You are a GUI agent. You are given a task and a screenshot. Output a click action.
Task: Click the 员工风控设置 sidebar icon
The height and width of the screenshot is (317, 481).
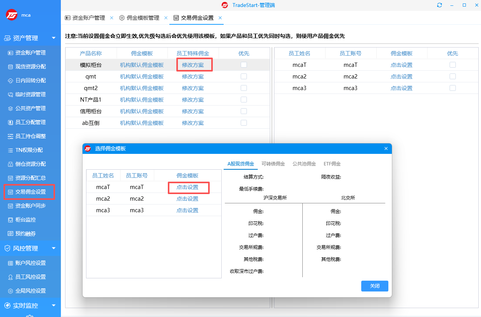pos(10,277)
